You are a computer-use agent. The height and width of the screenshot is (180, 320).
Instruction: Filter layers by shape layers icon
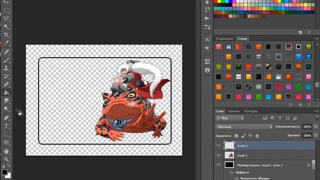point(287,118)
